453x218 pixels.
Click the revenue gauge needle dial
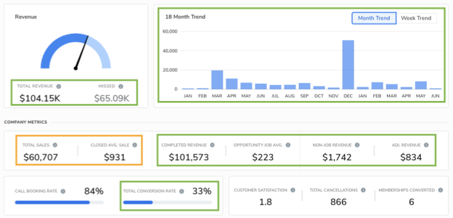[x=76, y=51]
